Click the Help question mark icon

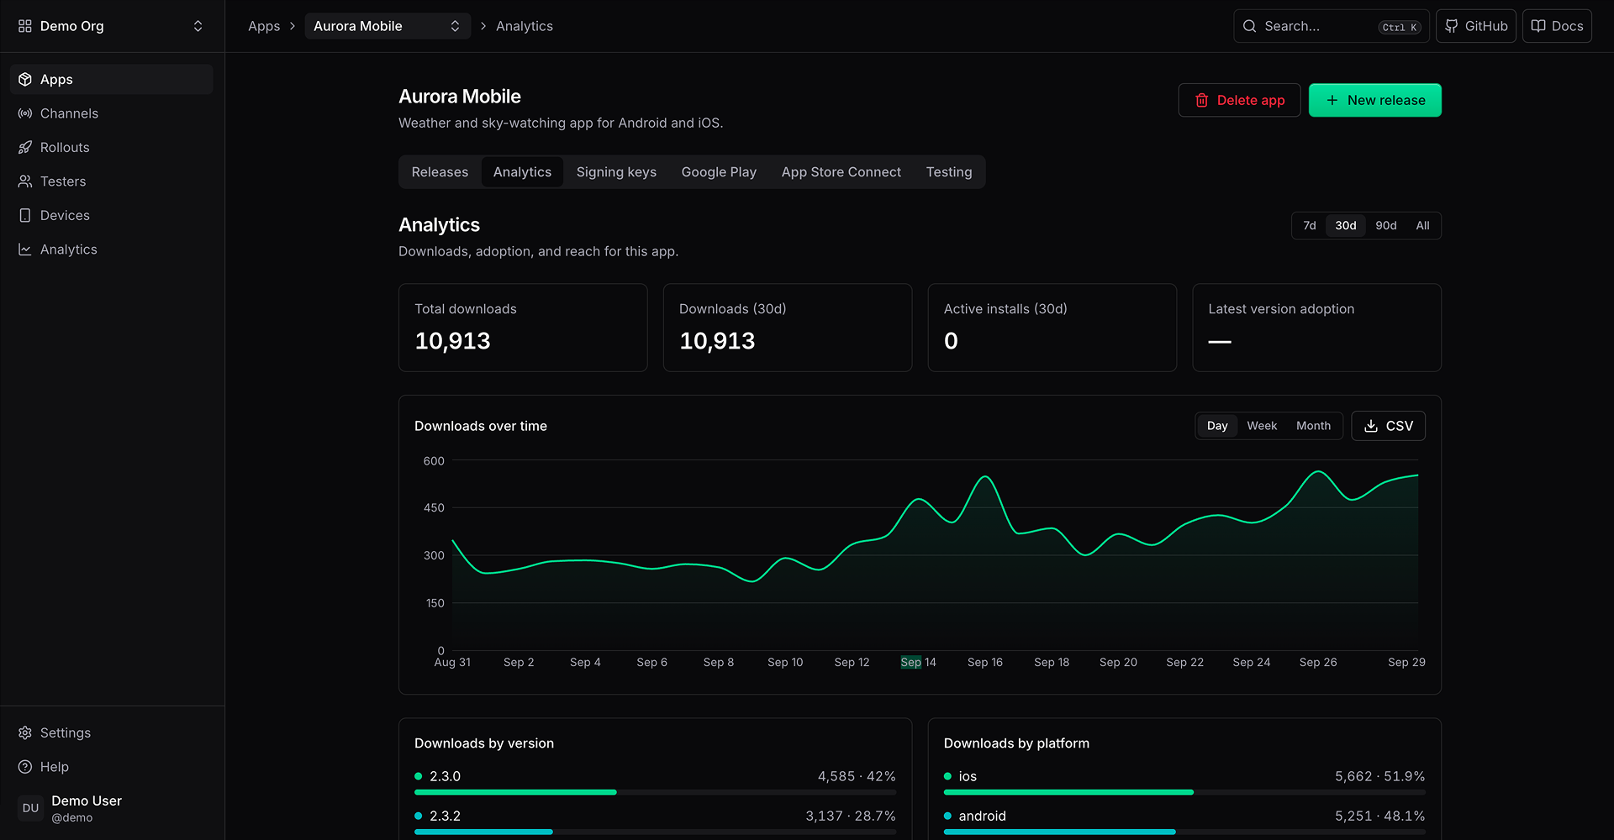pos(25,767)
